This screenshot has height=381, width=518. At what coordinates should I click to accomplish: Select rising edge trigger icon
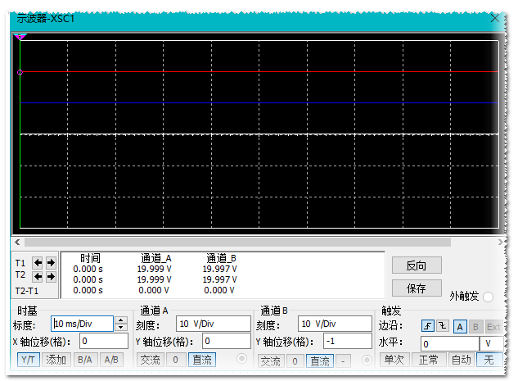[x=428, y=326]
